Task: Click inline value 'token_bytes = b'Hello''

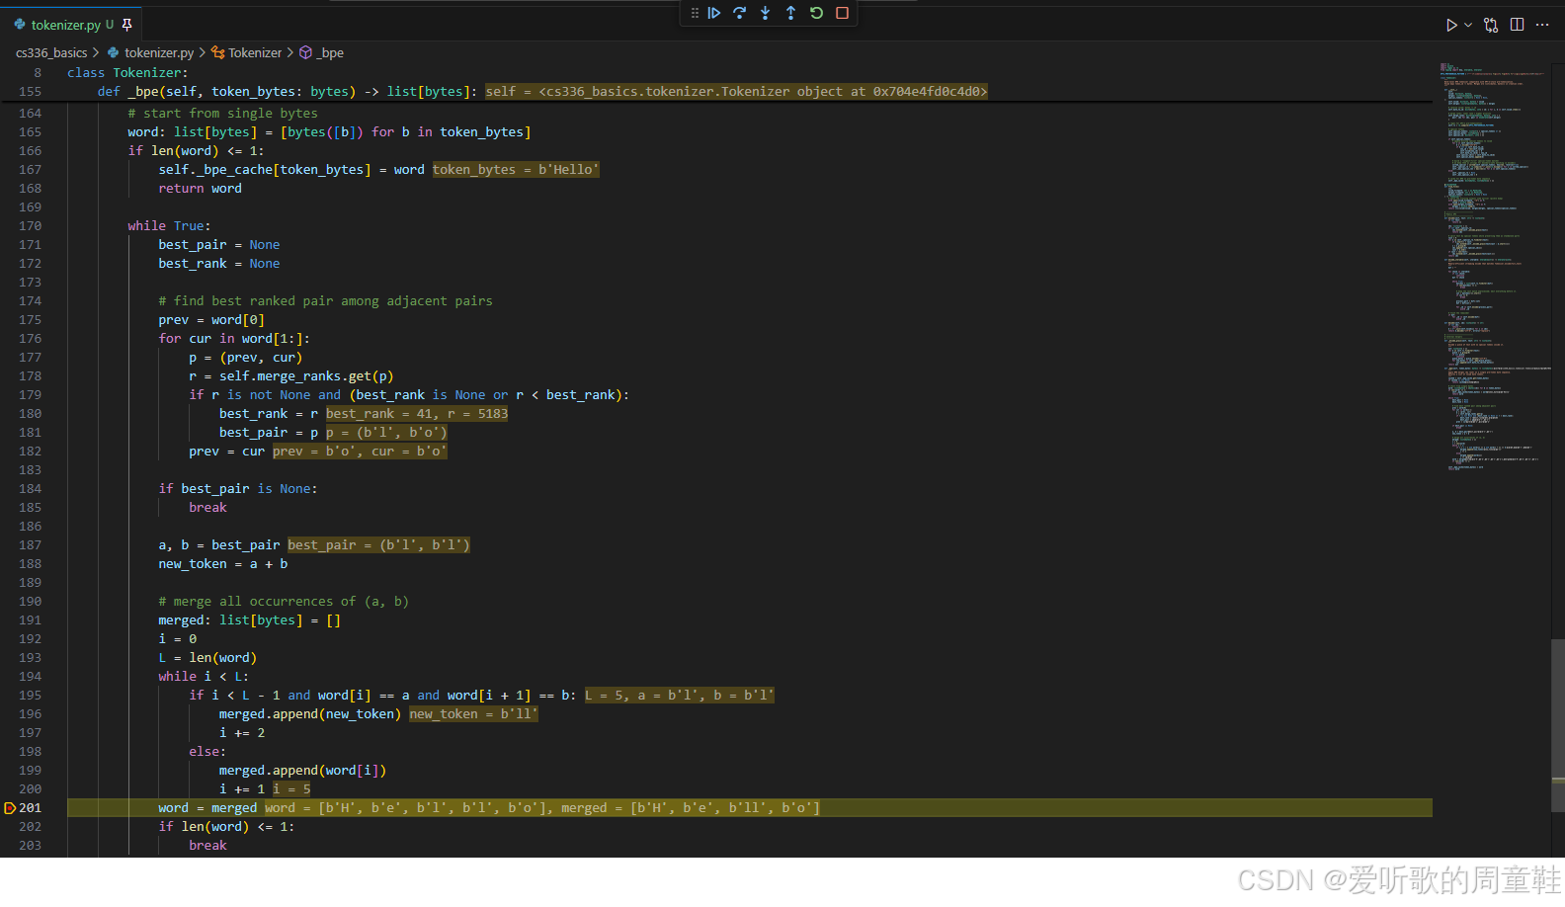Action: 516,169
